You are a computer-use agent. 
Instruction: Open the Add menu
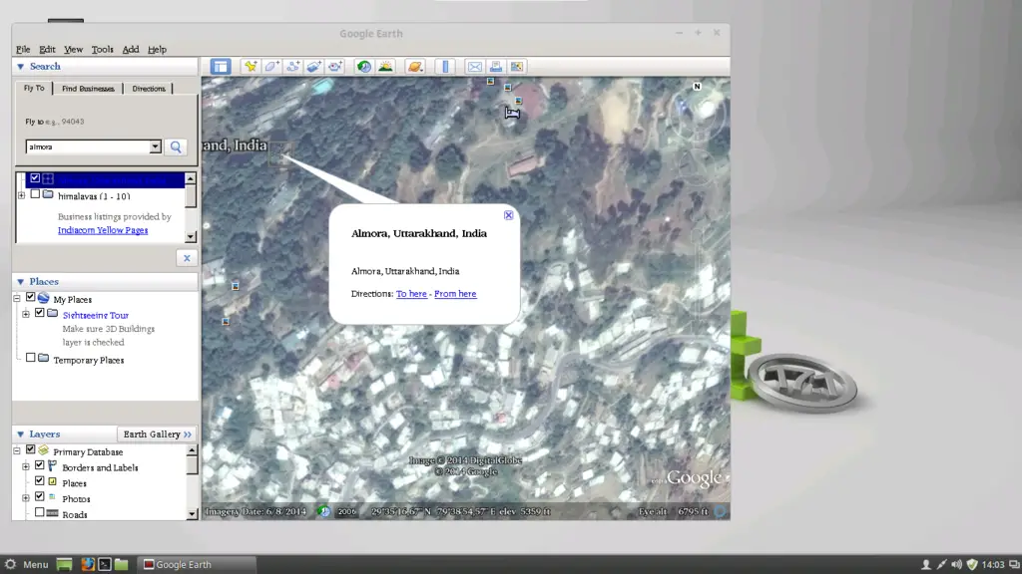click(x=131, y=50)
